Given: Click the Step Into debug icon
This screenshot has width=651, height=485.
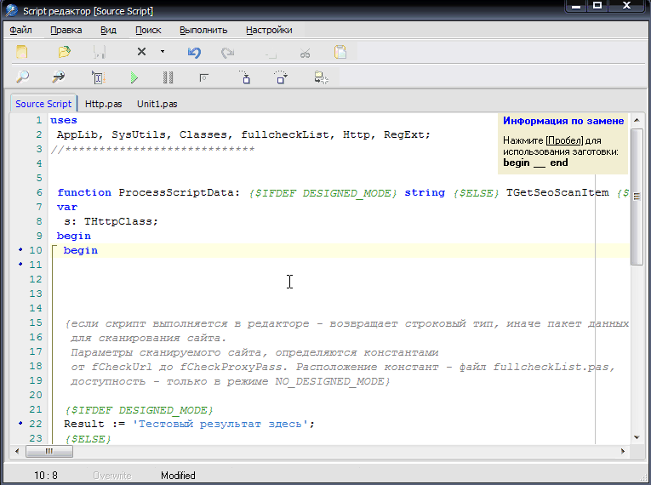Looking at the screenshot, I should coord(245,77).
